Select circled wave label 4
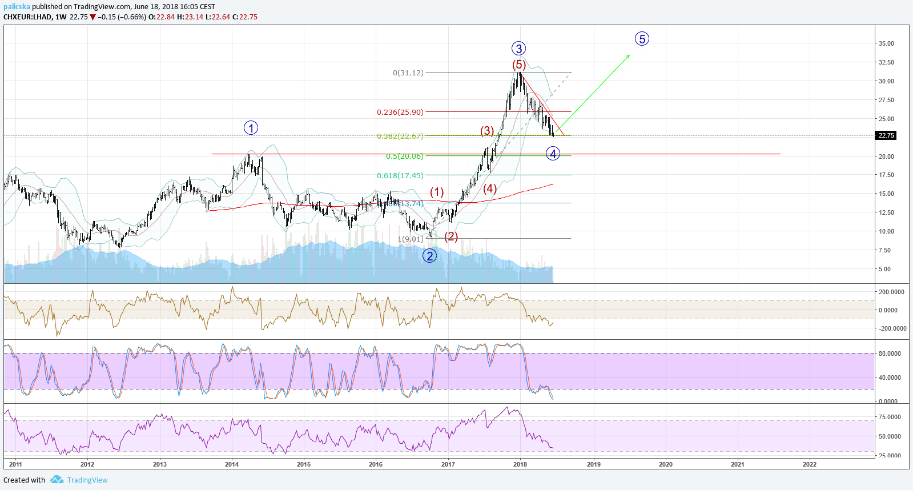 tap(553, 154)
